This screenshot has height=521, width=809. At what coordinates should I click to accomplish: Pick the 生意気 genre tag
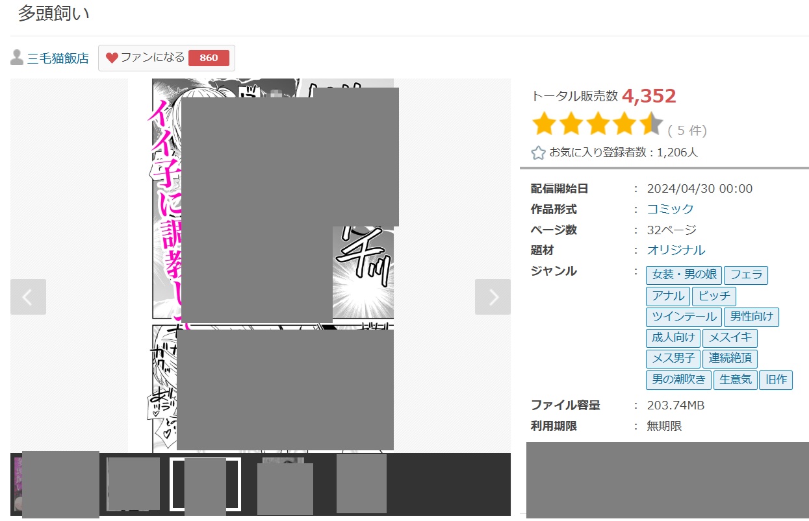[x=736, y=380]
